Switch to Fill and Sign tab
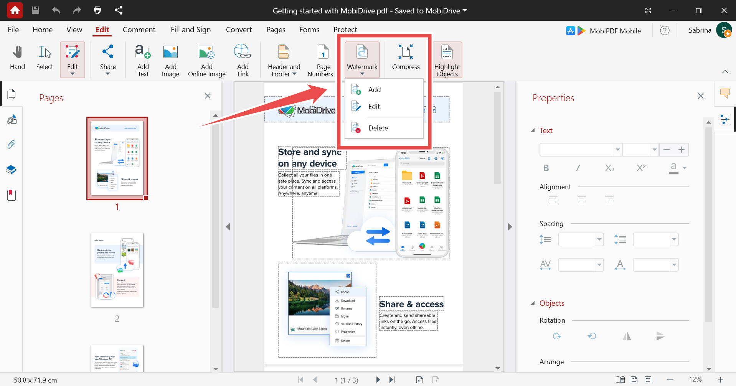Viewport: 736px width, 386px height. [x=191, y=30]
